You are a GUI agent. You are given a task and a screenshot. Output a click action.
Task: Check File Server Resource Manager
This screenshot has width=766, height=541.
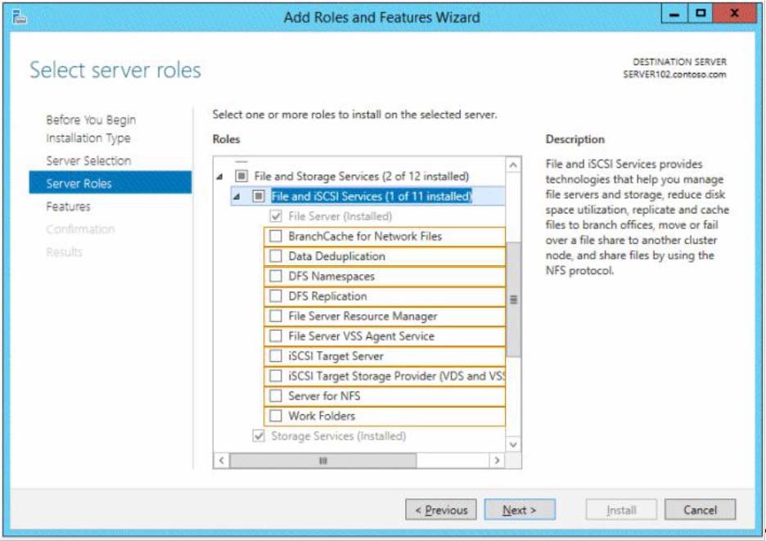(276, 316)
